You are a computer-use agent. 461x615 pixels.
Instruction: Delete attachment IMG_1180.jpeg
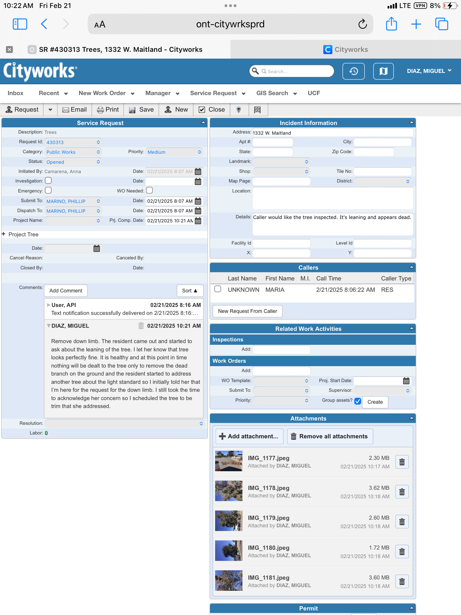tap(402, 552)
